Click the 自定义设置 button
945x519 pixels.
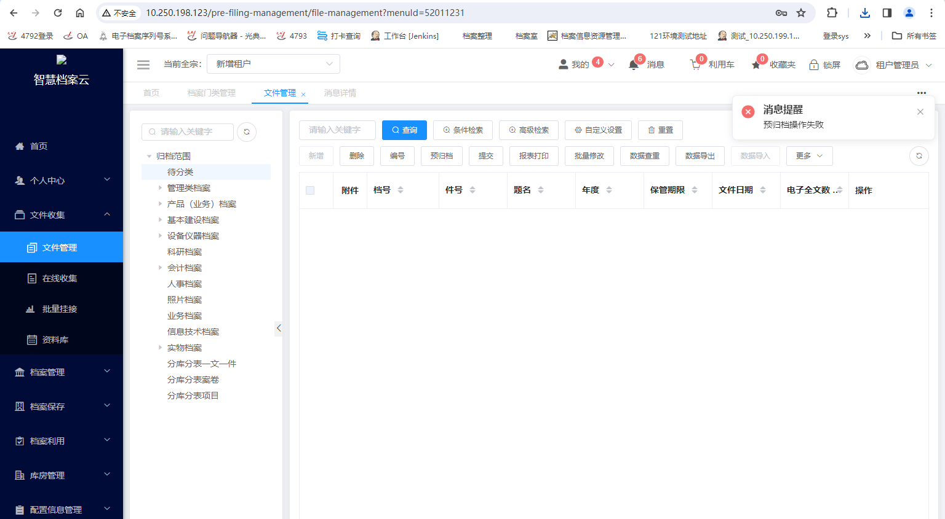click(598, 130)
